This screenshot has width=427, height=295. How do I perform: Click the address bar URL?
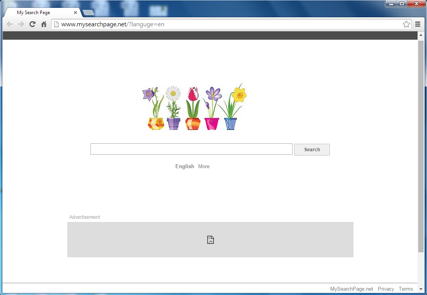click(x=113, y=24)
